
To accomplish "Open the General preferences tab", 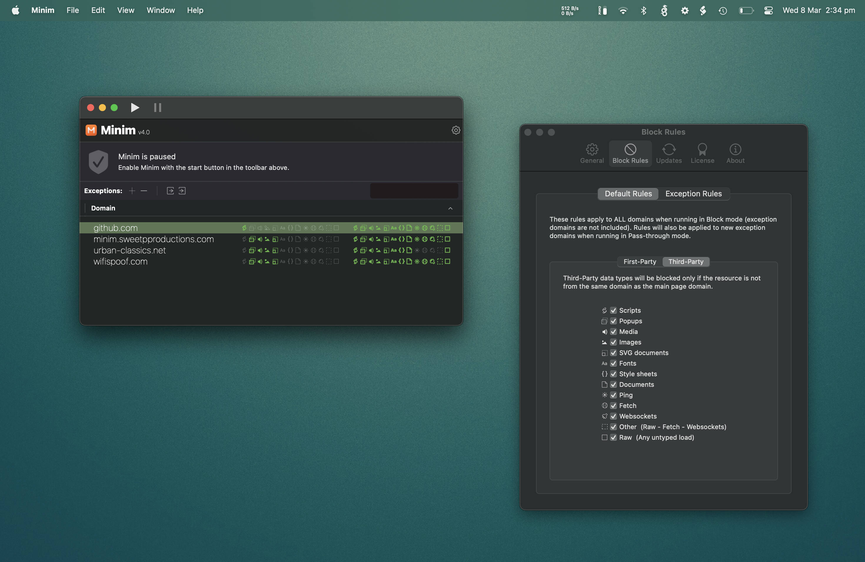I will (x=592, y=153).
